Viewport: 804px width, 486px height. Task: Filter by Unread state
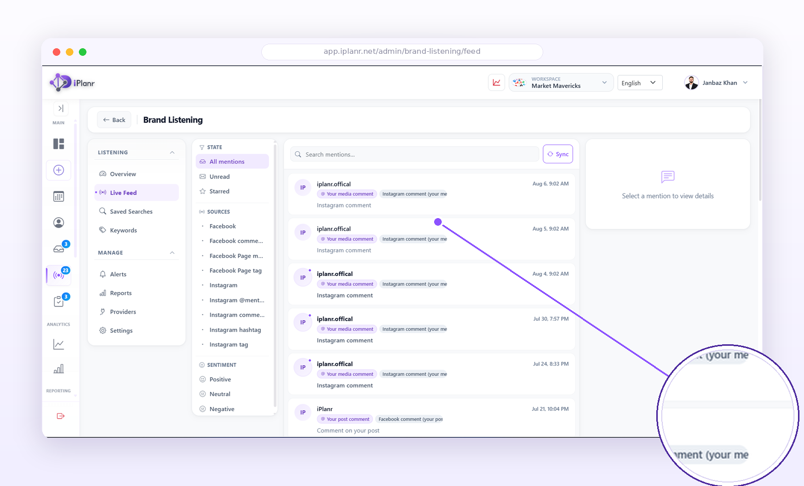[232, 176]
